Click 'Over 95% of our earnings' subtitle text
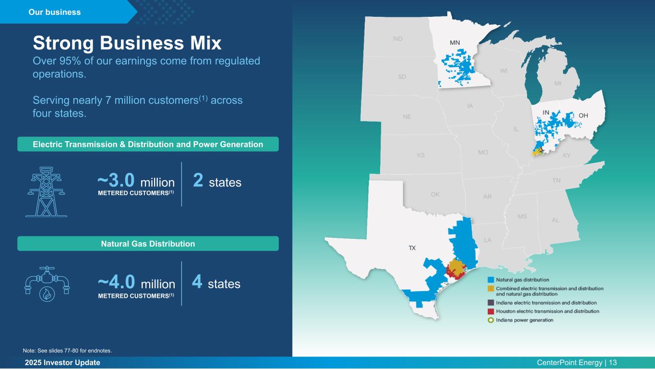 (146, 68)
